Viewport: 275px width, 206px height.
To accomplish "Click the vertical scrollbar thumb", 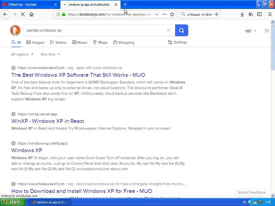I will point(273,47).
